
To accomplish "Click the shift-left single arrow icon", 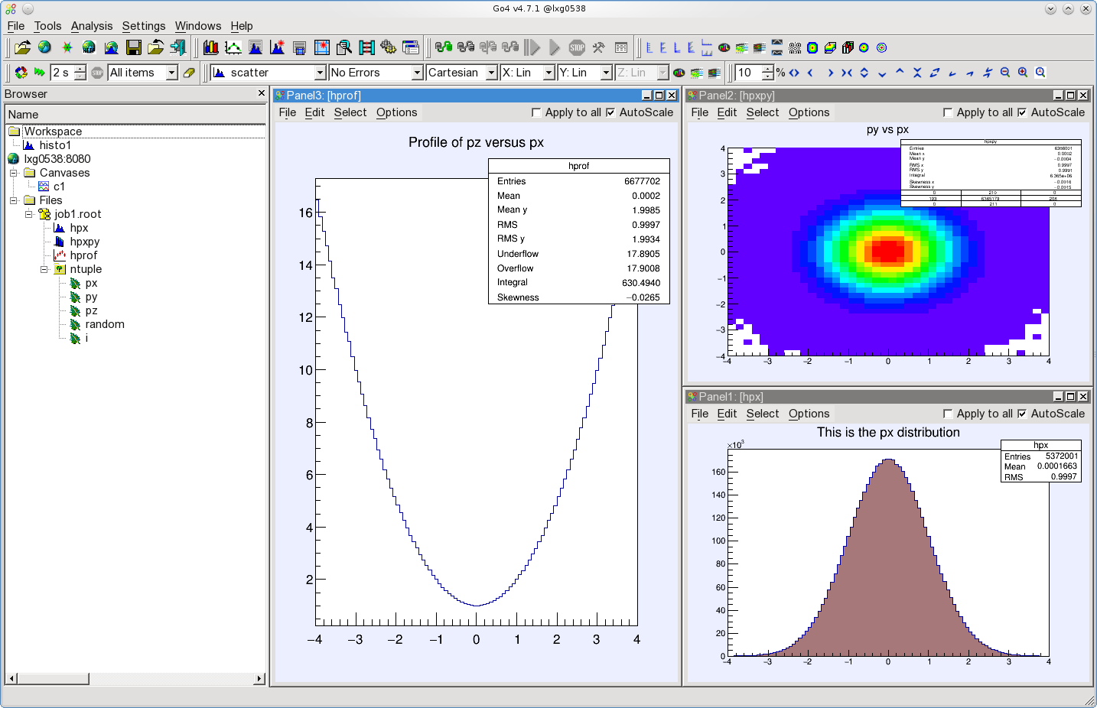I will pos(811,73).
